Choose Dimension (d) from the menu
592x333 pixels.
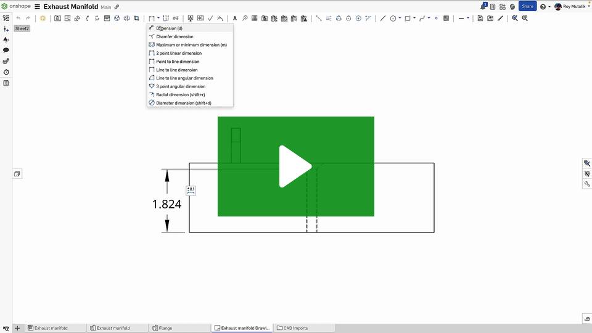click(190, 28)
